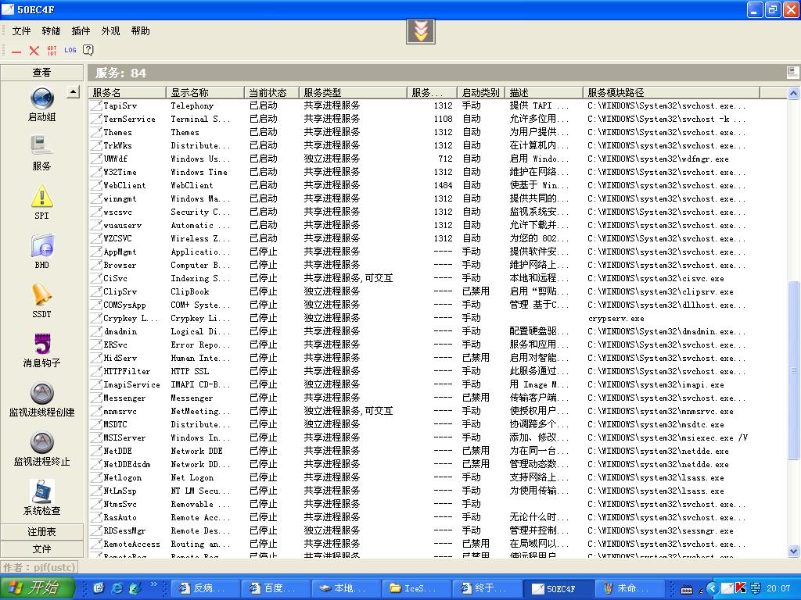Switch to the 文件 sidebar section at bottom

tap(42, 549)
